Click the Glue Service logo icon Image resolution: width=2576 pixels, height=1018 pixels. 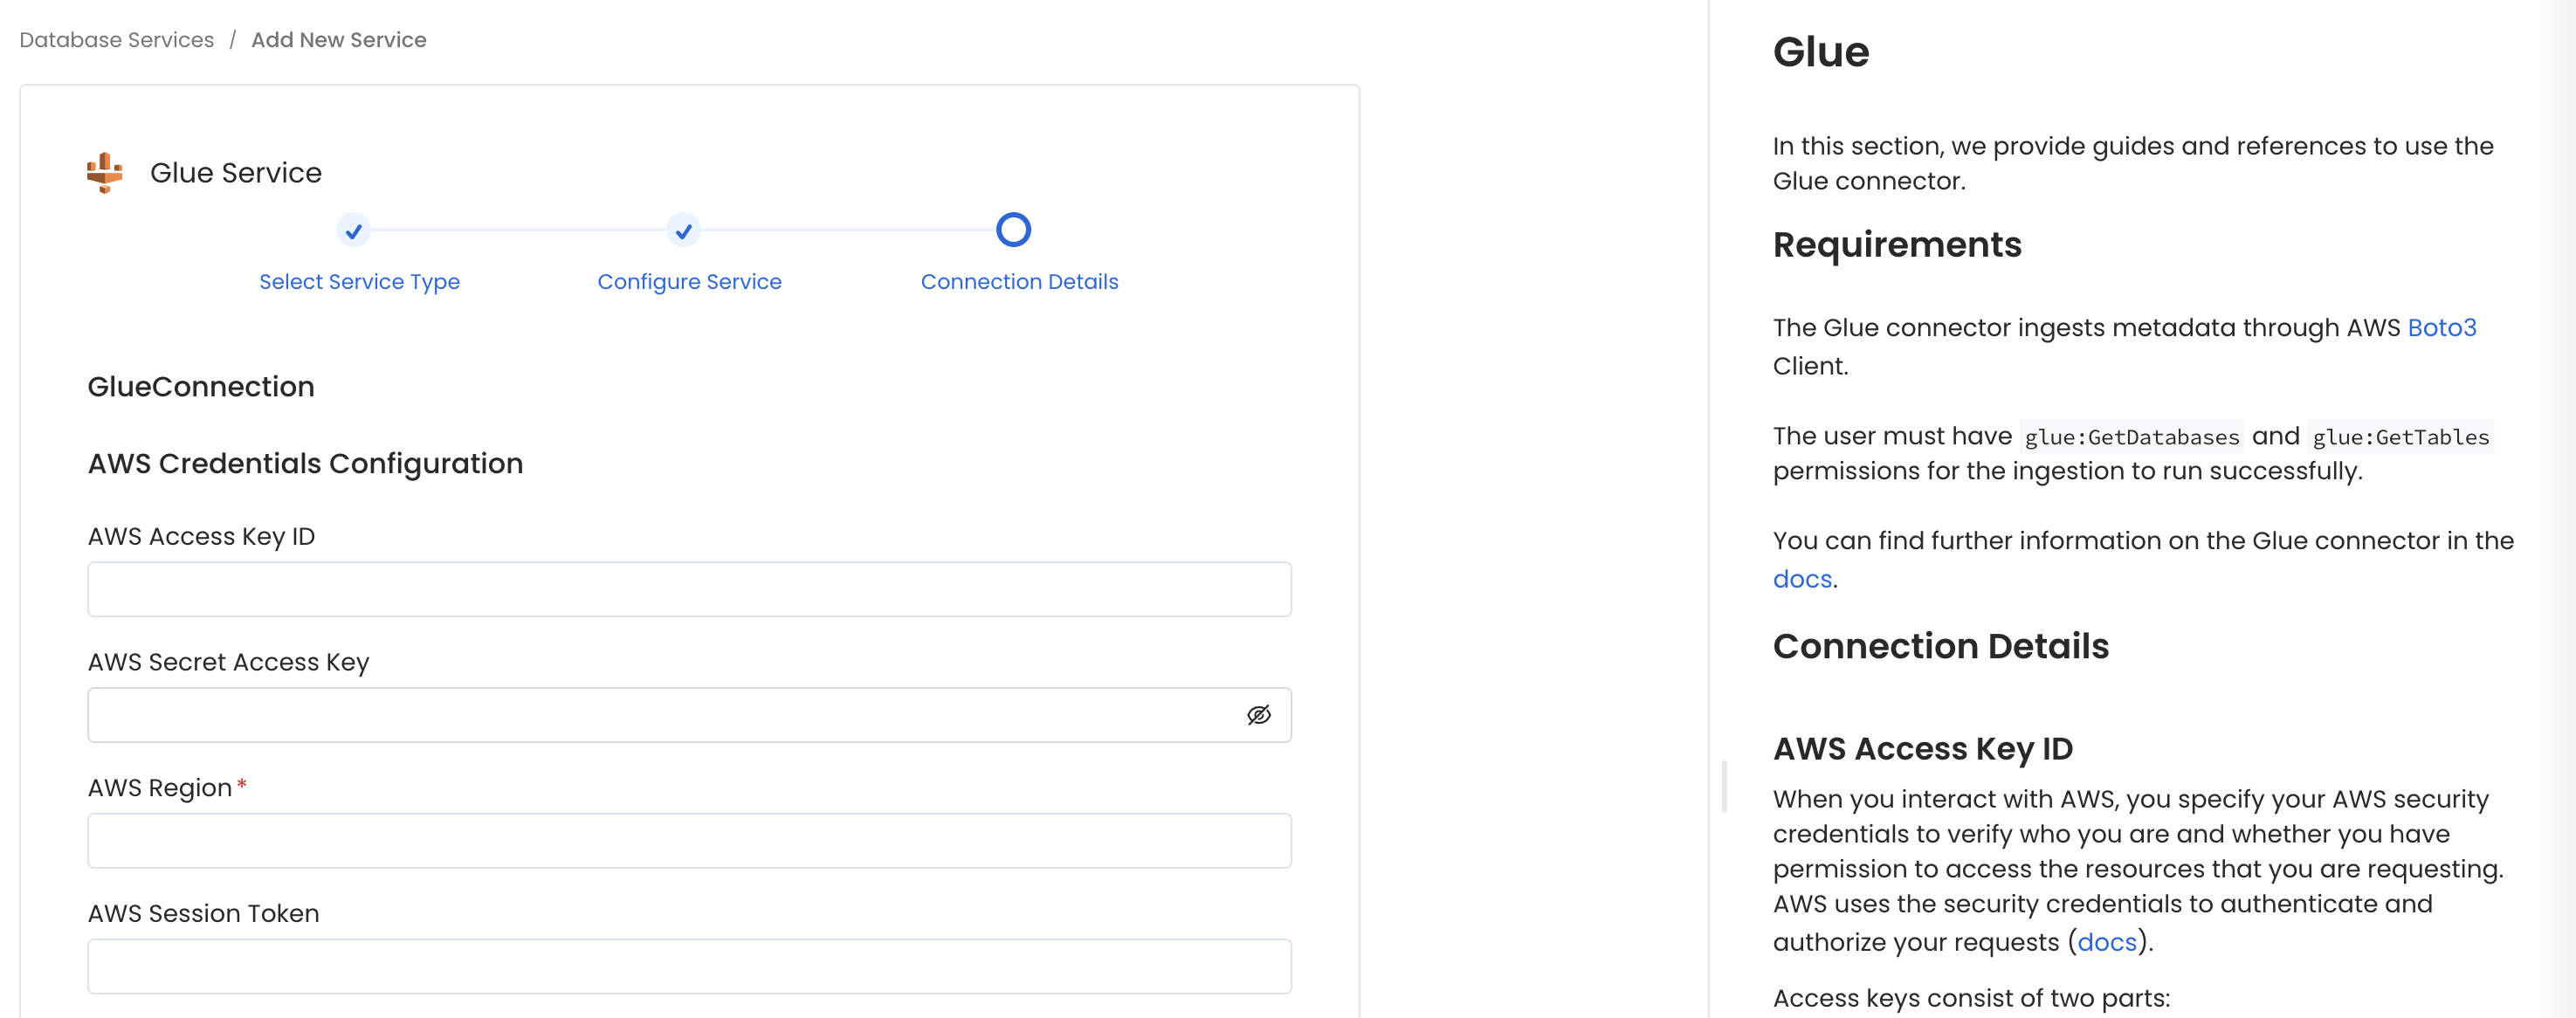point(105,170)
